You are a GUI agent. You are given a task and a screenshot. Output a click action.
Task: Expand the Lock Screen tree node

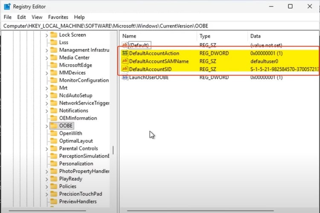point(47,35)
